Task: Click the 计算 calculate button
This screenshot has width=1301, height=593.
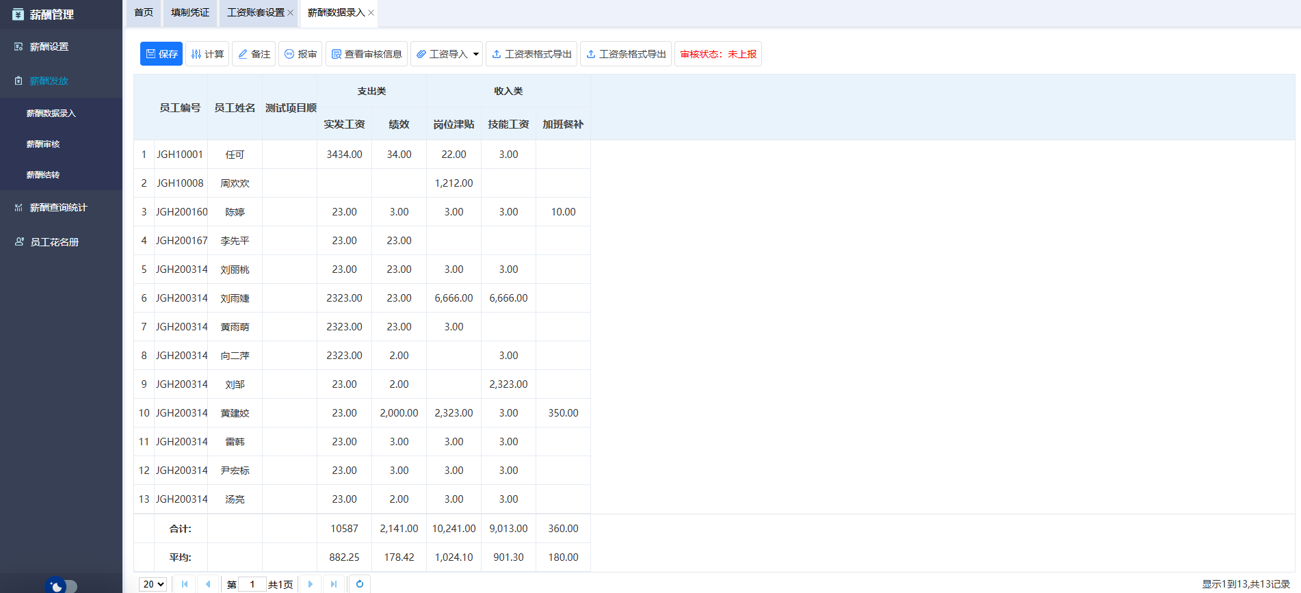Action: pyautogui.click(x=207, y=54)
